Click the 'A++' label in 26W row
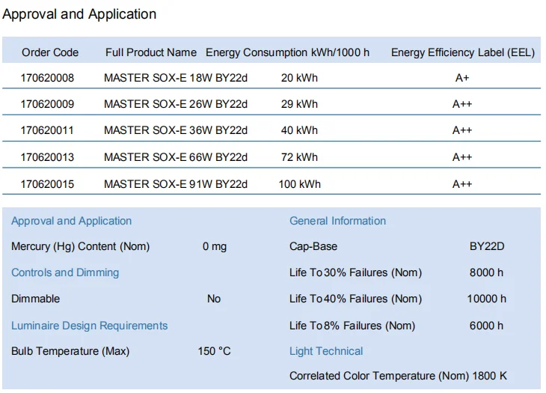The width and height of the screenshot is (546, 393). 462,104
